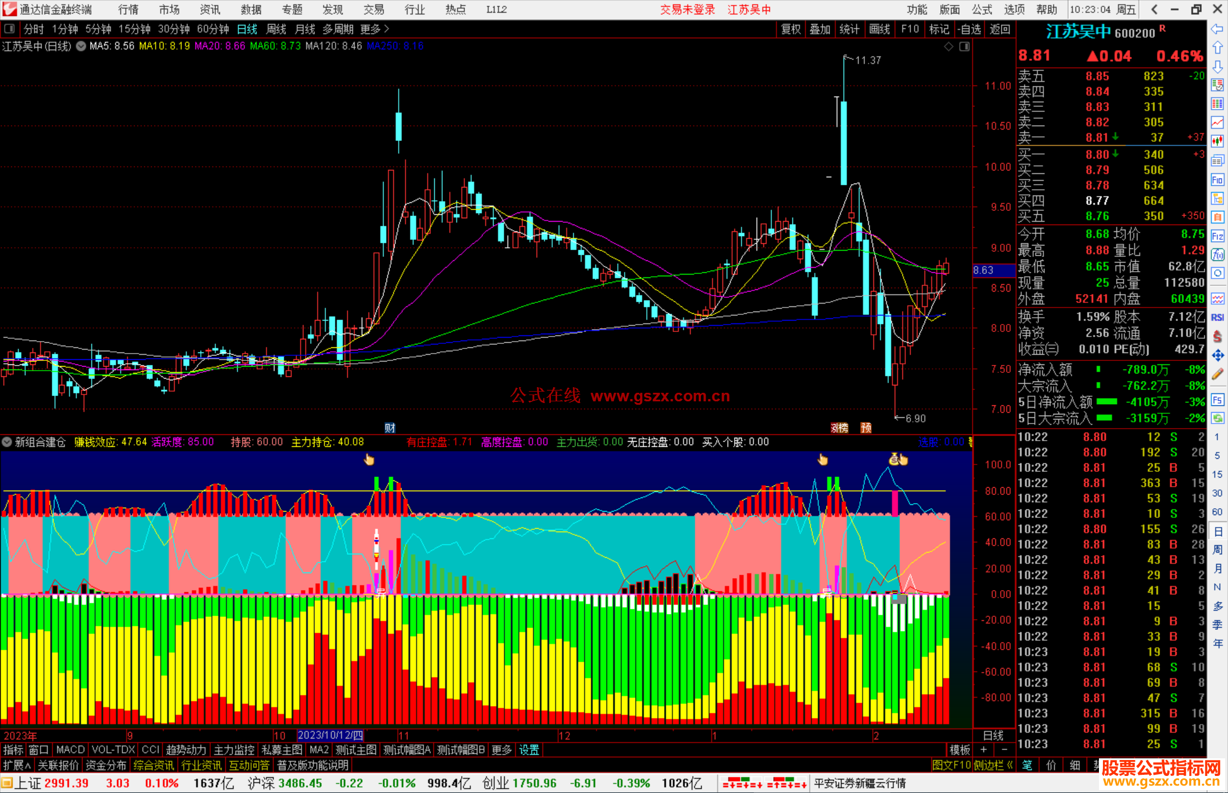The width and height of the screenshot is (1228, 793).
Task: Toggle the panel icon left of 分时
Action: click(x=10, y=29)
